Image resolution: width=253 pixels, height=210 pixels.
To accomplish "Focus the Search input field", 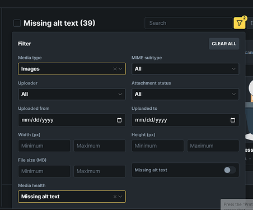I will tap(188, 23).
